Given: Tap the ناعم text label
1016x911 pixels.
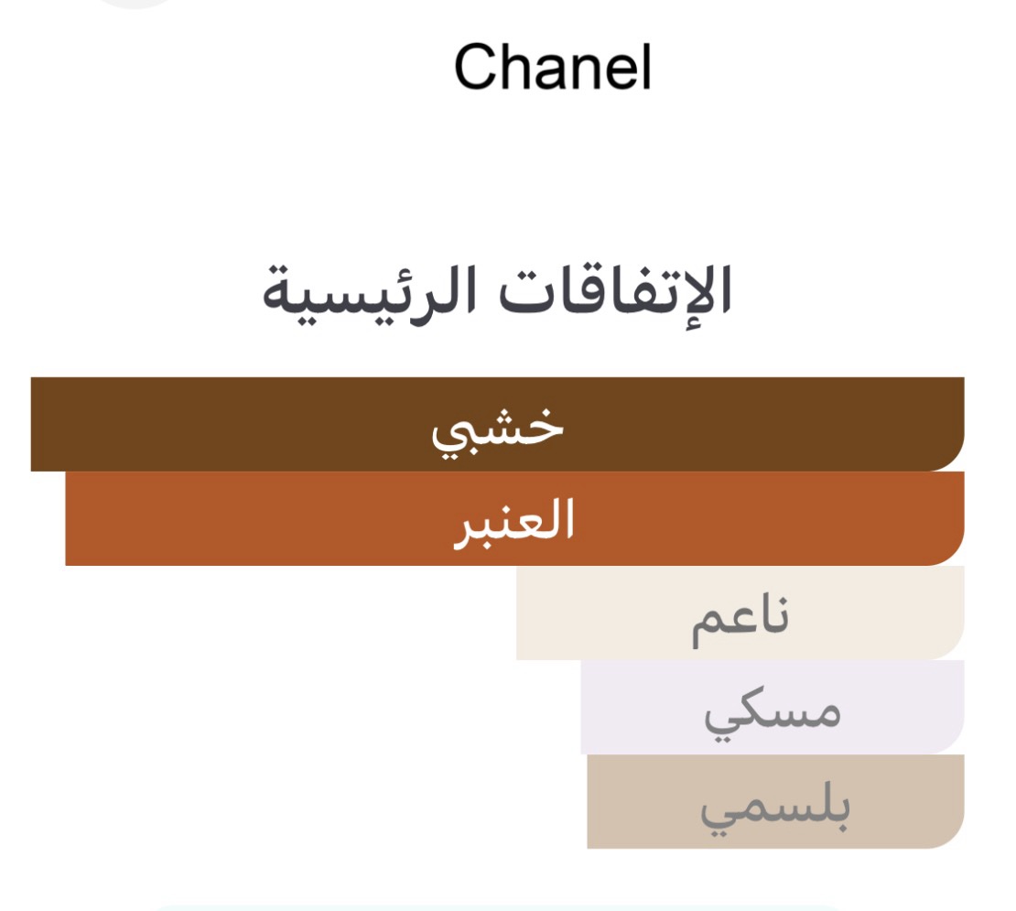Looking at the screenshot, I should click(x=740, y=617).
